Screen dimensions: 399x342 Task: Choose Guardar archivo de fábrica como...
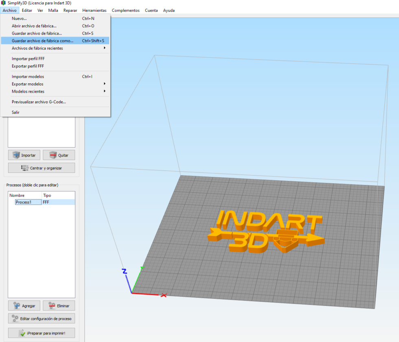(x=55, y=41)
